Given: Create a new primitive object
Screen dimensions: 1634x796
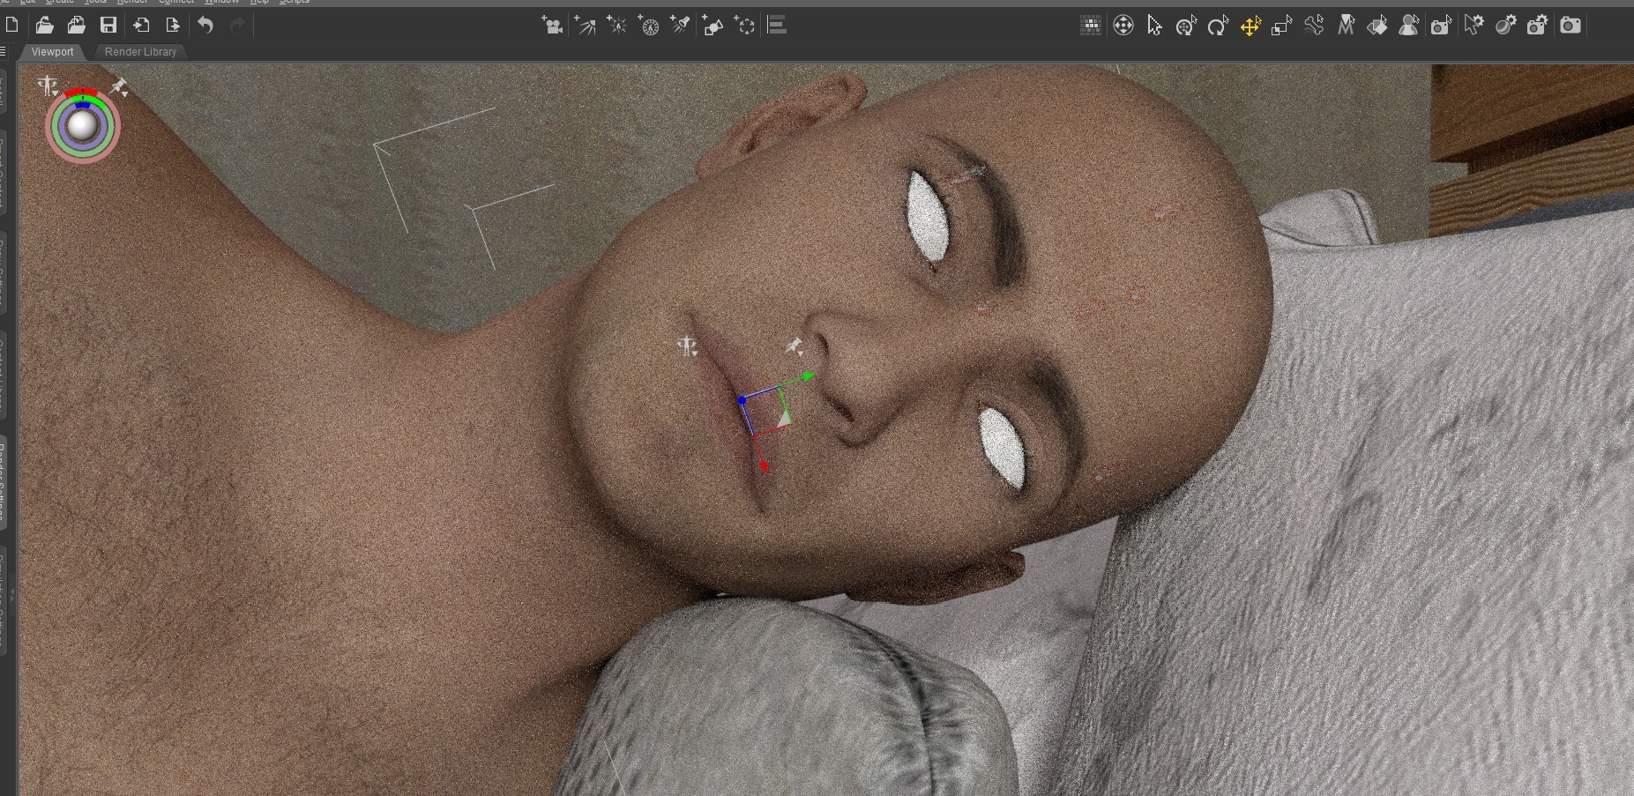Looking at the screenshot, I should click(713, 26).
